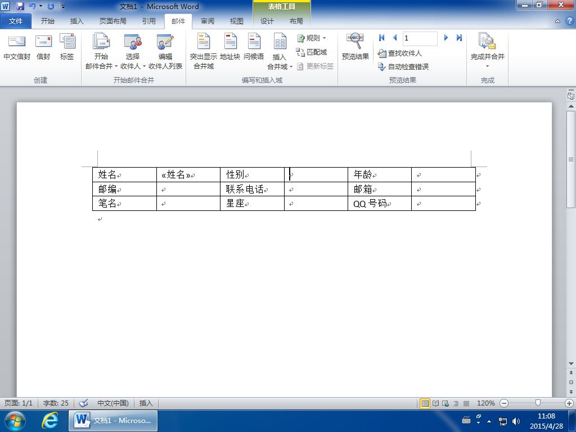Go to next record arrow
The height and width of the screenshot is (432, 576).
(446, 38)
